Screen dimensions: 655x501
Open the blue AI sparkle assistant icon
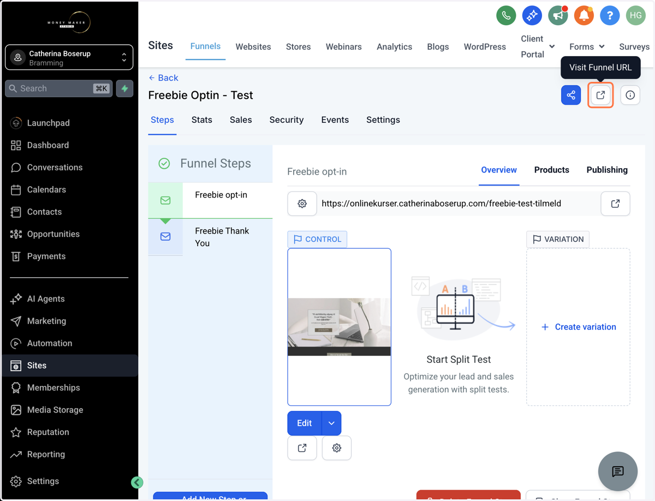[x=532, y=15]
